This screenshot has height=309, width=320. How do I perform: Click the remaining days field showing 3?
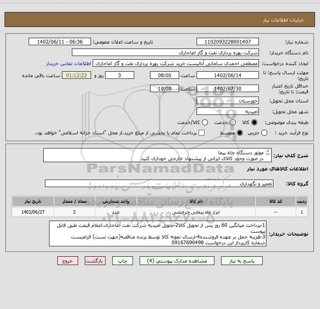click(120, 75)
